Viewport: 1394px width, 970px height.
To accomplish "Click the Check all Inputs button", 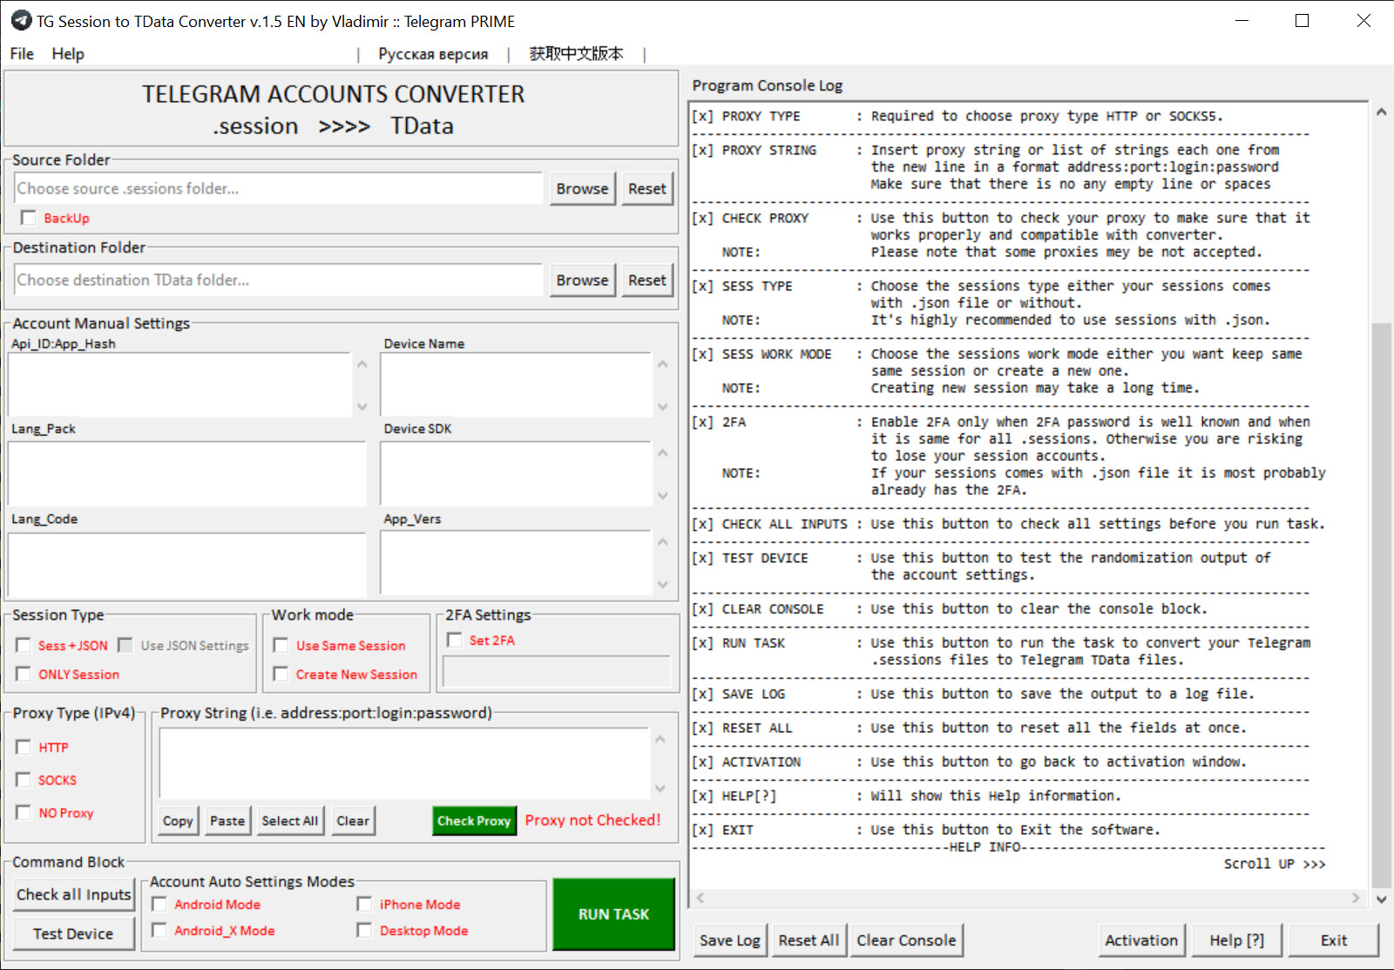I will [74, 895].
